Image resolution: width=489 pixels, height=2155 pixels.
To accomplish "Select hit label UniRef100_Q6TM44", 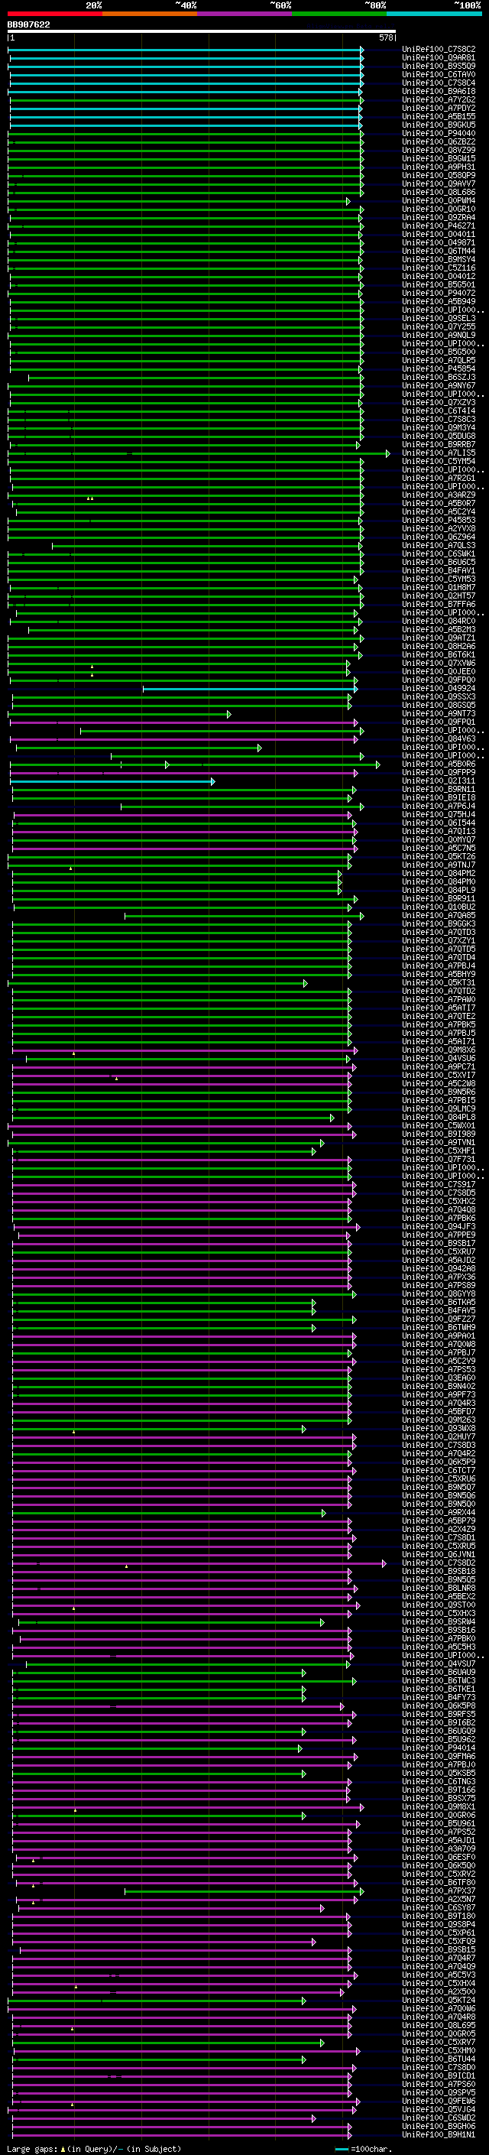I will (439, 251).
